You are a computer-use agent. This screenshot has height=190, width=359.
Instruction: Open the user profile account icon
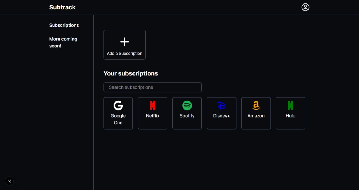(x=305, y=7)
